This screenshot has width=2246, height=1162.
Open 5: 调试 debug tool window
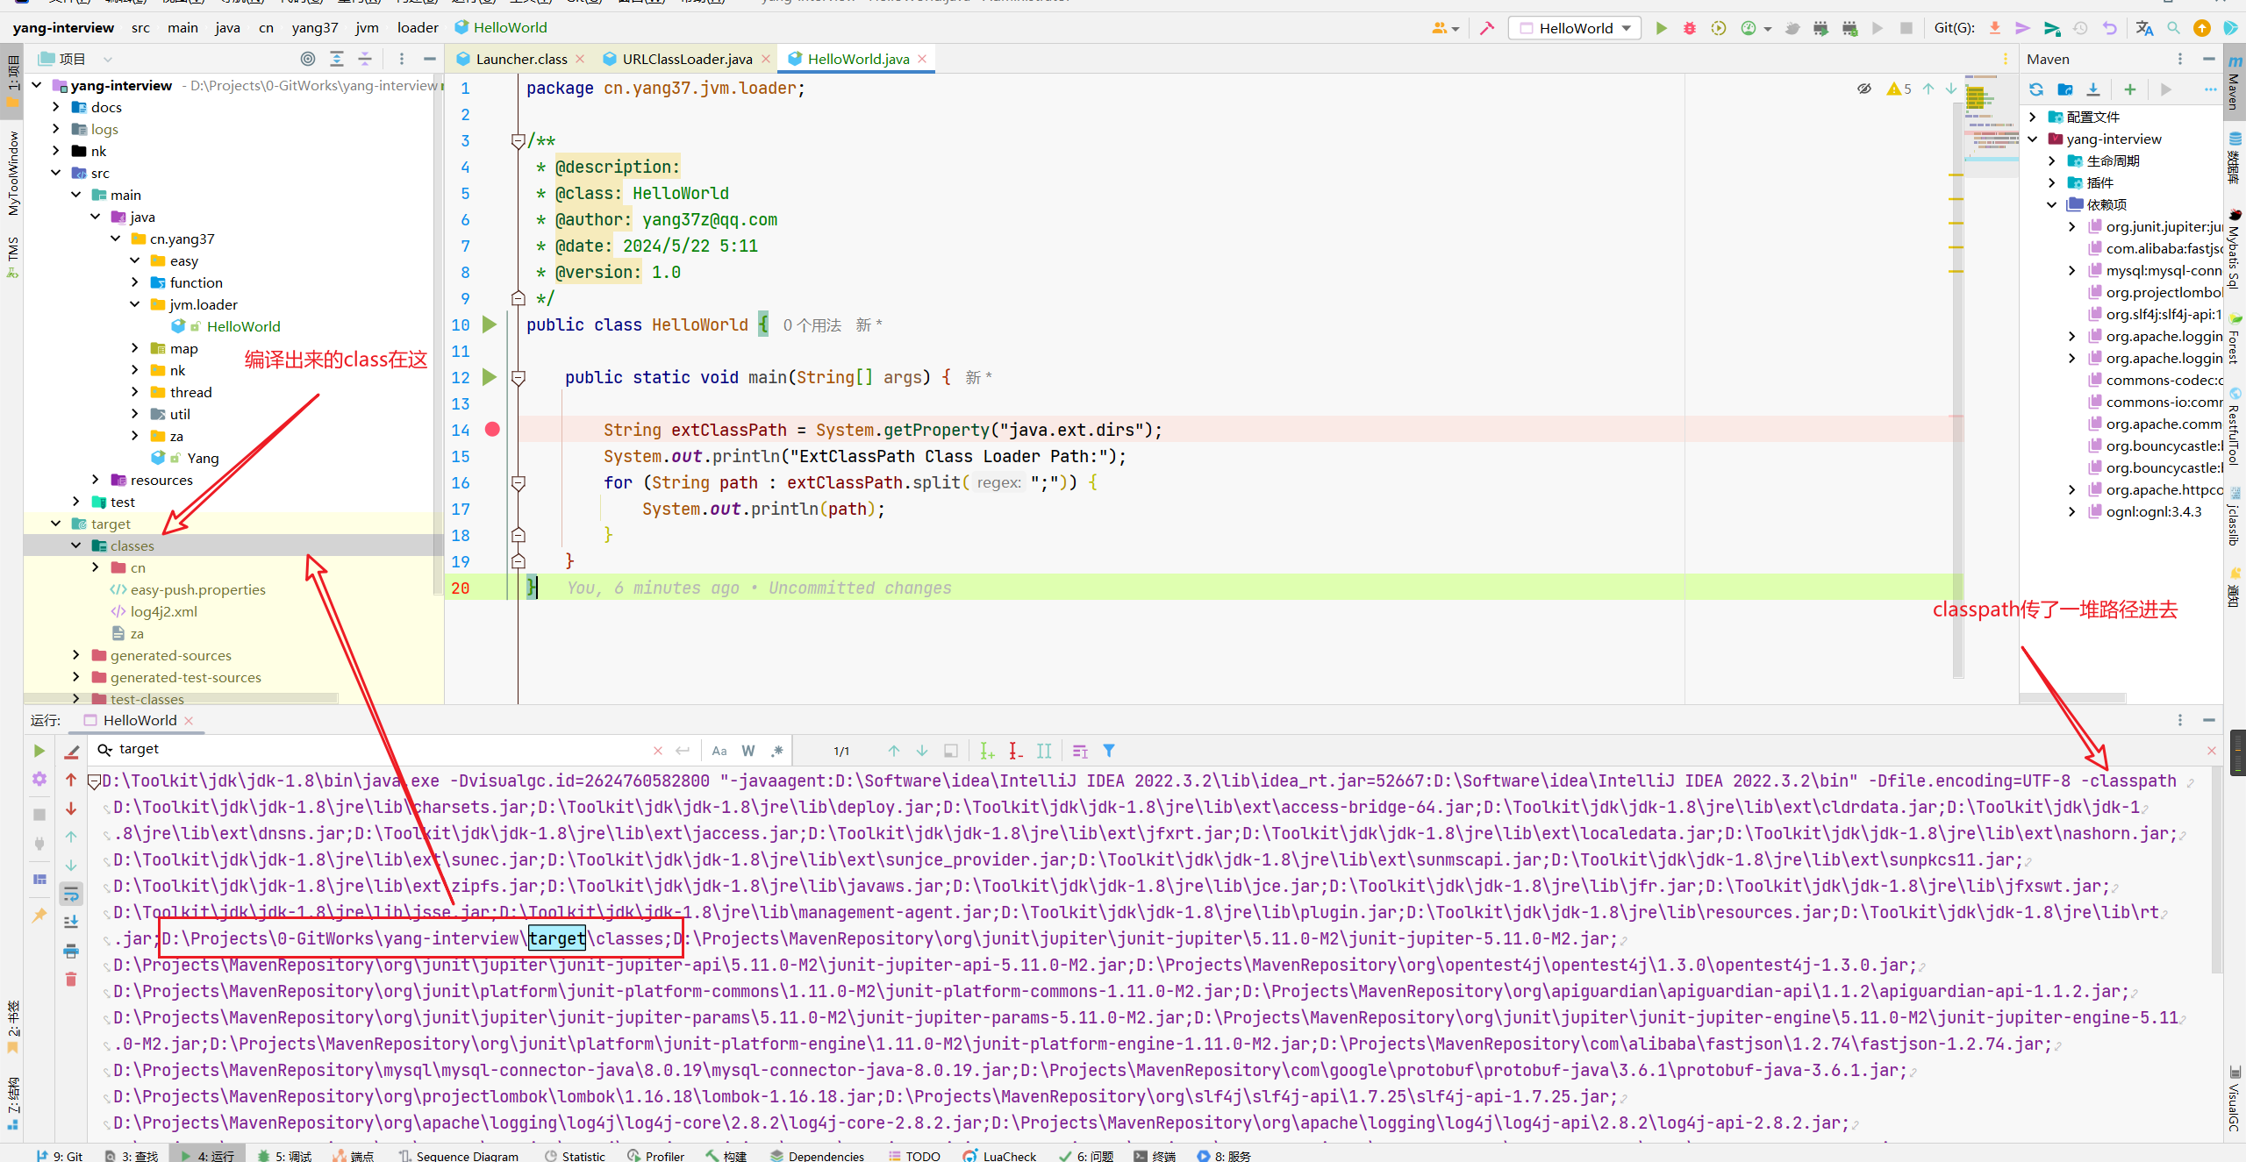point(284,1155)
